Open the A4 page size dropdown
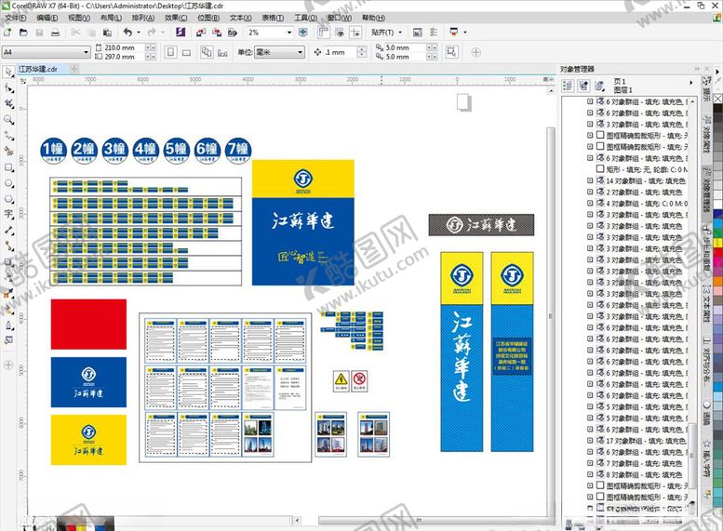Image resolution: width=723 pixels, height=531 pixels. click(x=86, y=52)
